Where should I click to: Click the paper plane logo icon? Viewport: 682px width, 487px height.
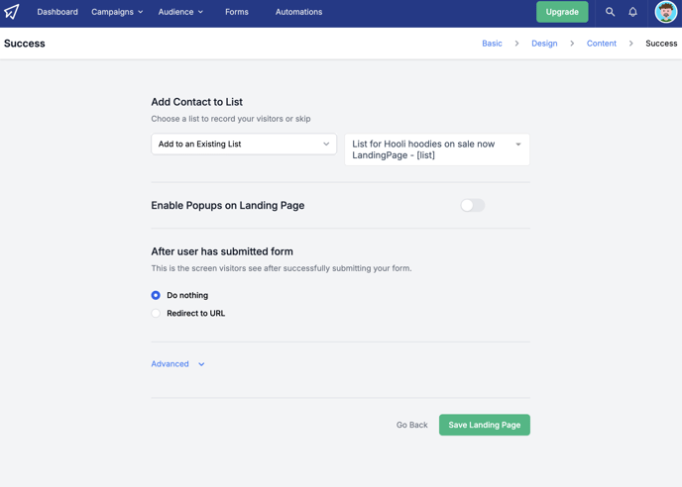click(12, 12)
